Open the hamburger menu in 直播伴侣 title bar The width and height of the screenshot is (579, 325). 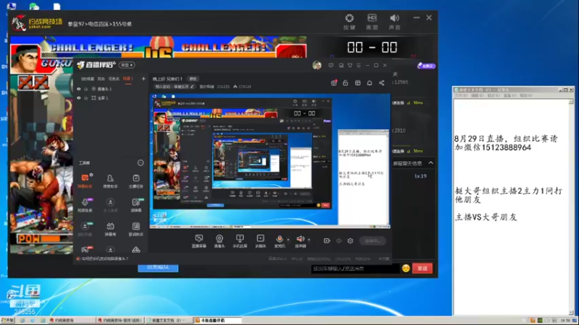[x=358, y=65]
